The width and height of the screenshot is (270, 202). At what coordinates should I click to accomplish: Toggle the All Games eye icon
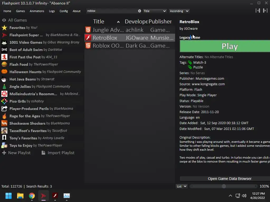point(4,20)
